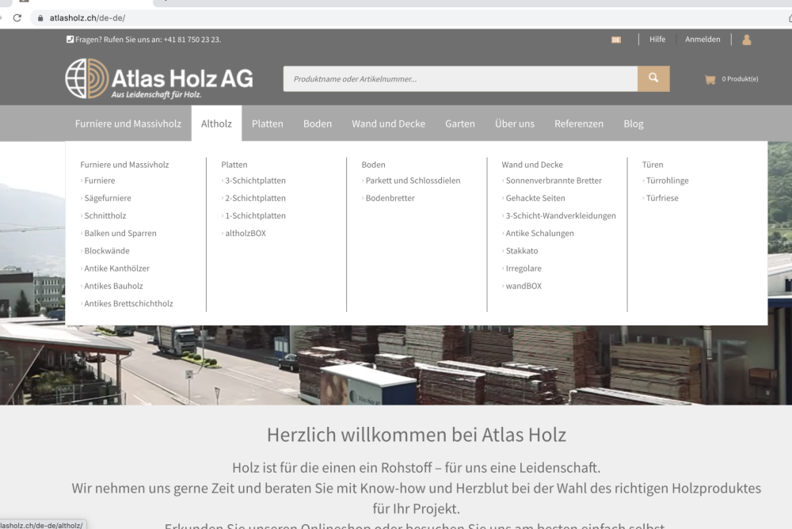Click the magnifier search button
This screenshot has height=529, width=792.
tap(653, 78)
